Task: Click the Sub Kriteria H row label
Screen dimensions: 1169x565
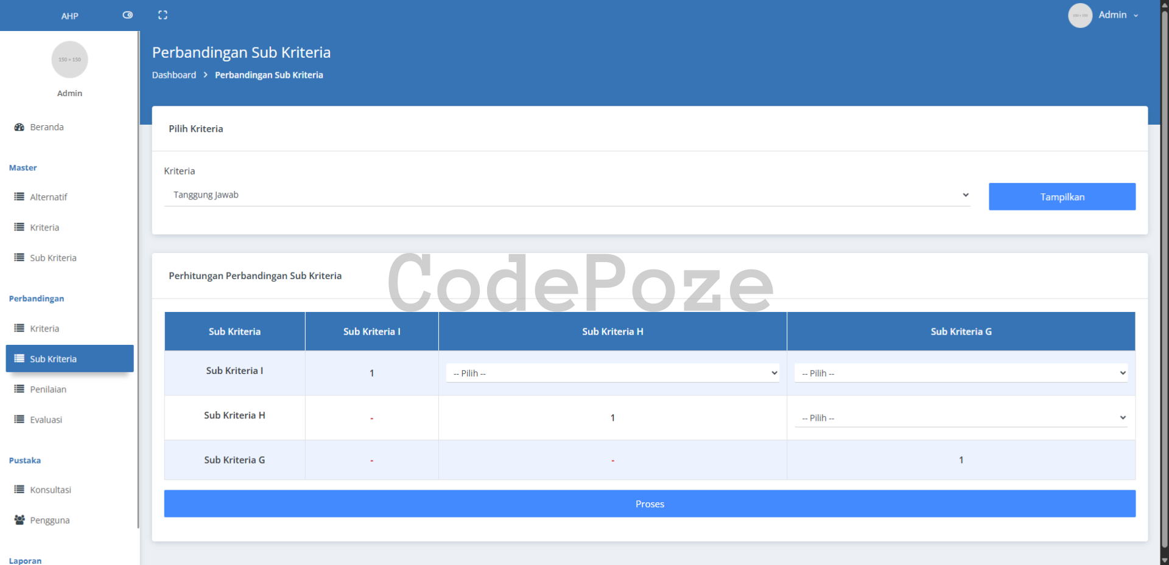Action: pos(234,415)
